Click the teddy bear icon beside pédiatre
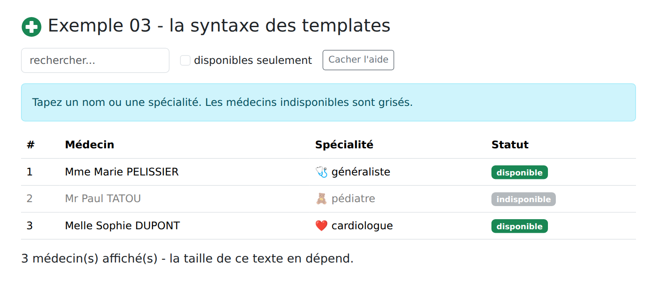657x294 pixels. point(321,199)
